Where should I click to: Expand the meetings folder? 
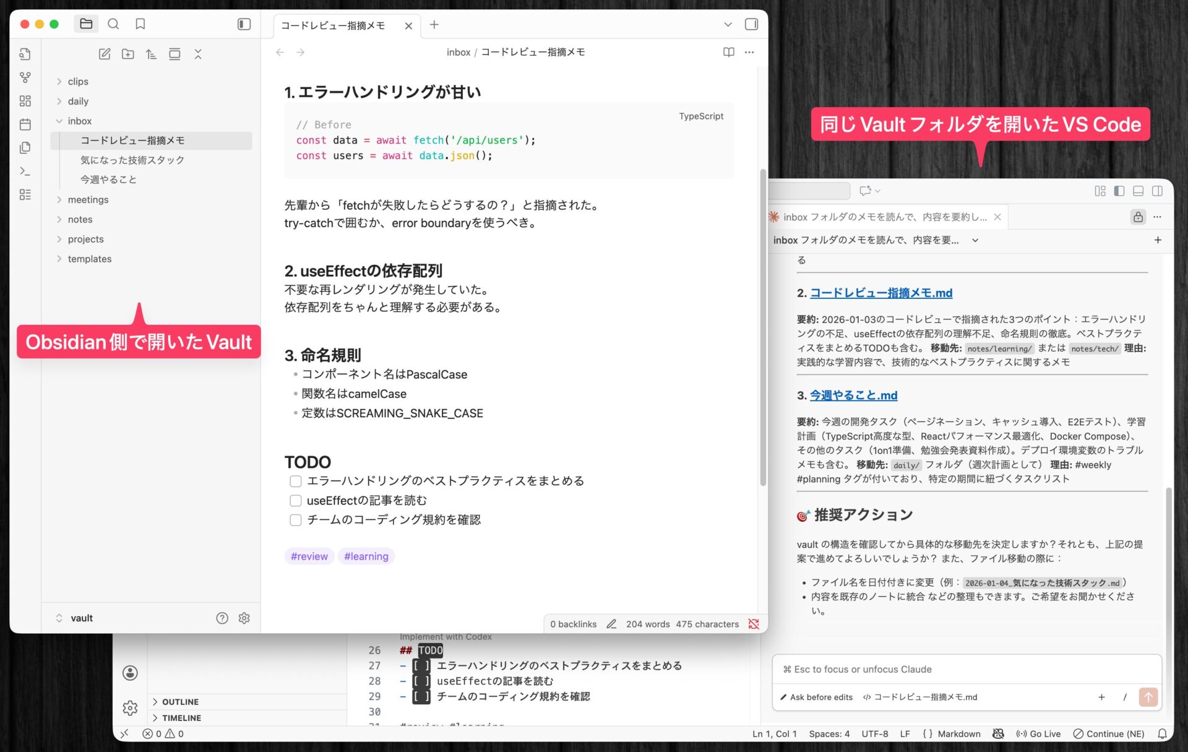88,199
